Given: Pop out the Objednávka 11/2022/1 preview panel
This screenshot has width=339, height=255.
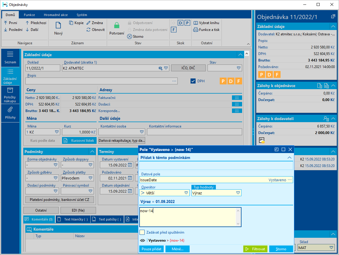Looking at the screenshot, I should coord(333,17).
